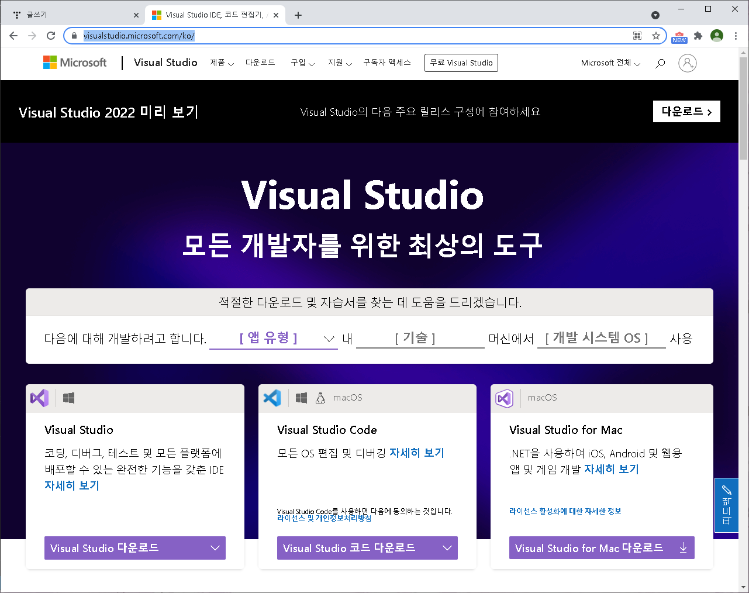
Task: Open the 개발 시스템 OS selector
Action: pos(602,338)
